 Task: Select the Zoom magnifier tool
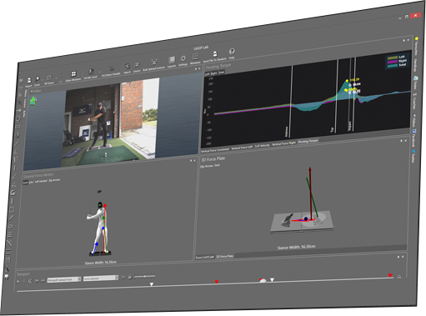tap(38, 79)
